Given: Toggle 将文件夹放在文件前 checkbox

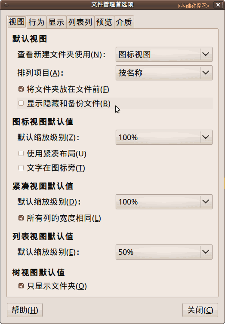Looking at the screenshot, I should tap(21, 89).
